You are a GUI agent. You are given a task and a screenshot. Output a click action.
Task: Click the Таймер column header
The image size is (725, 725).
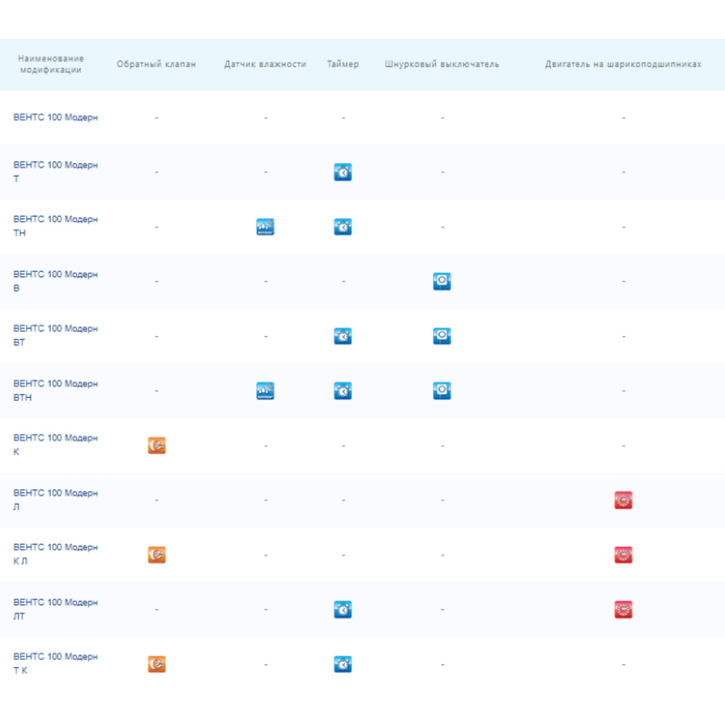tap(343, 65)
